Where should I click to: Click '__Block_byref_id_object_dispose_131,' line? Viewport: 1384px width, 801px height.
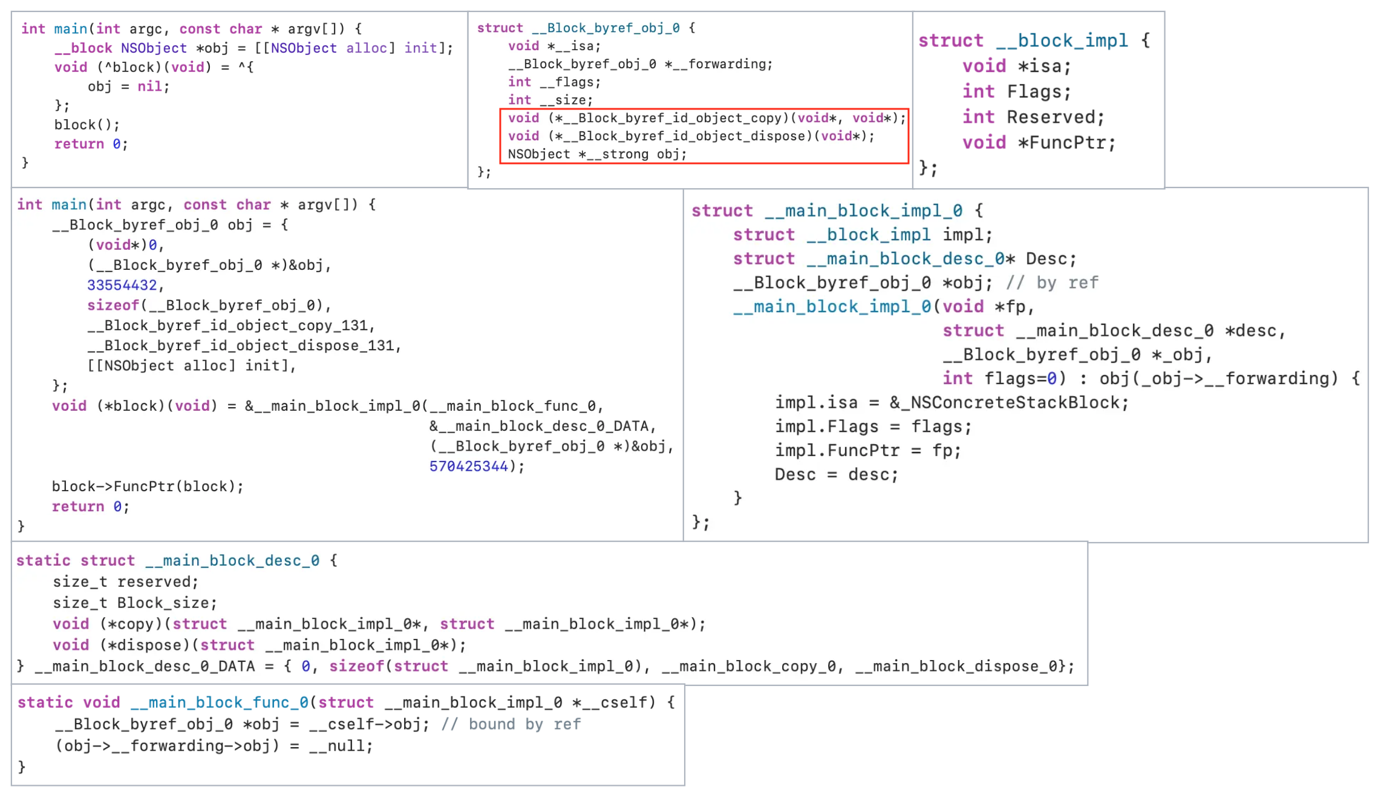pyautogui.click(x=244, y=345)
